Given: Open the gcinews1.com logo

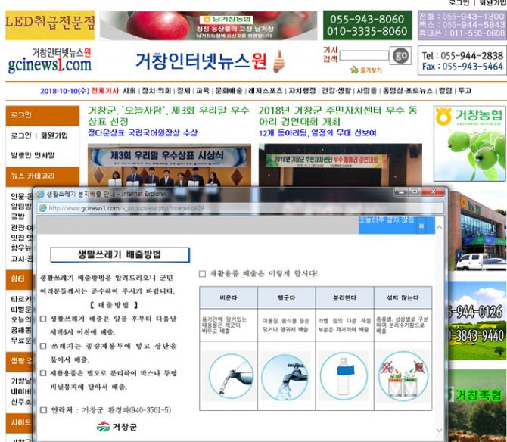Looking at the screenshot, I should click(49, 61).
